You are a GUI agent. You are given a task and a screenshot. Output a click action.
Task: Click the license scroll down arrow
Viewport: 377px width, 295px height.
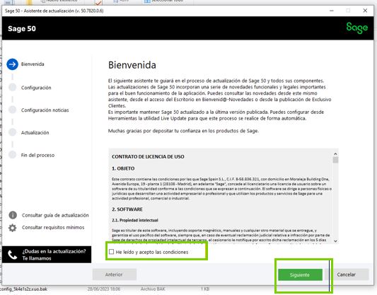[335, 241]
